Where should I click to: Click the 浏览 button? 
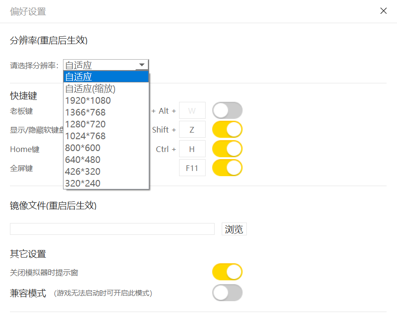[234, 229]
